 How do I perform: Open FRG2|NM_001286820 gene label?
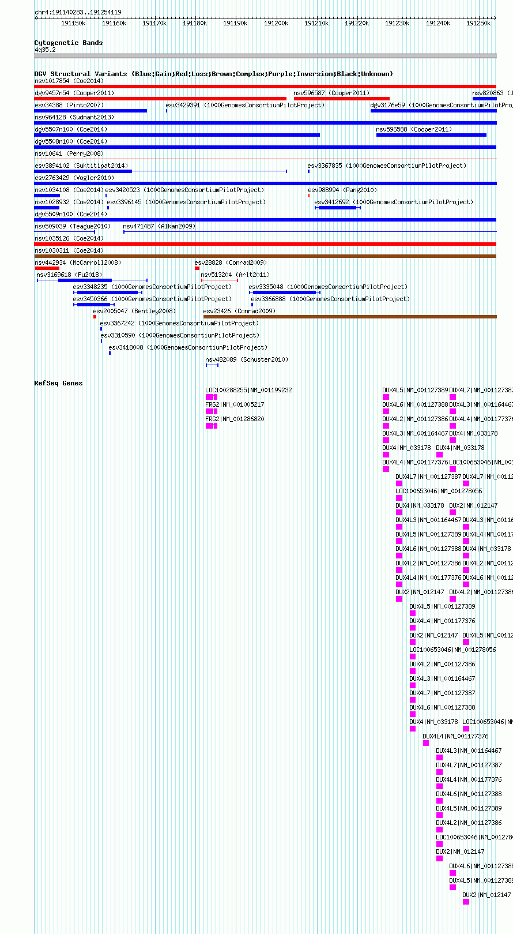point(235,419)
